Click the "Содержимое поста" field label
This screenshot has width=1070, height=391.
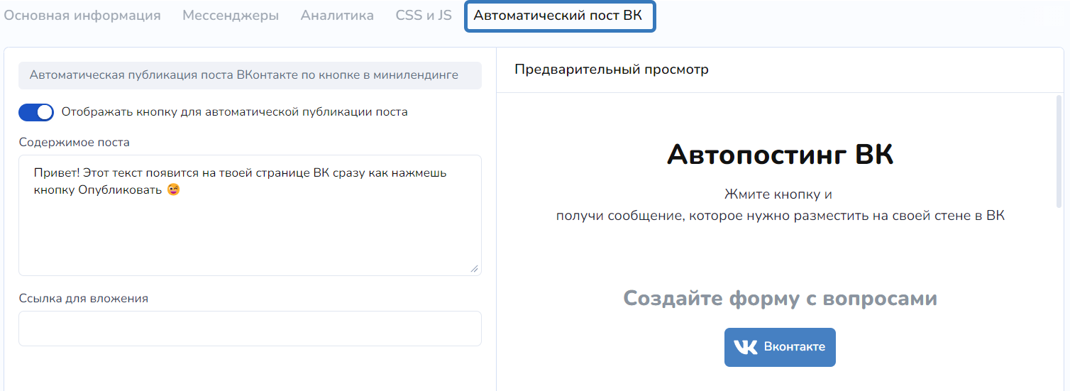click(x=75, y=142)
